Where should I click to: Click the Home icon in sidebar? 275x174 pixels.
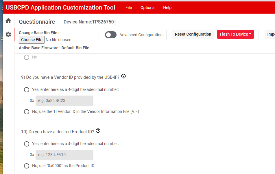[x=8, y=21]
